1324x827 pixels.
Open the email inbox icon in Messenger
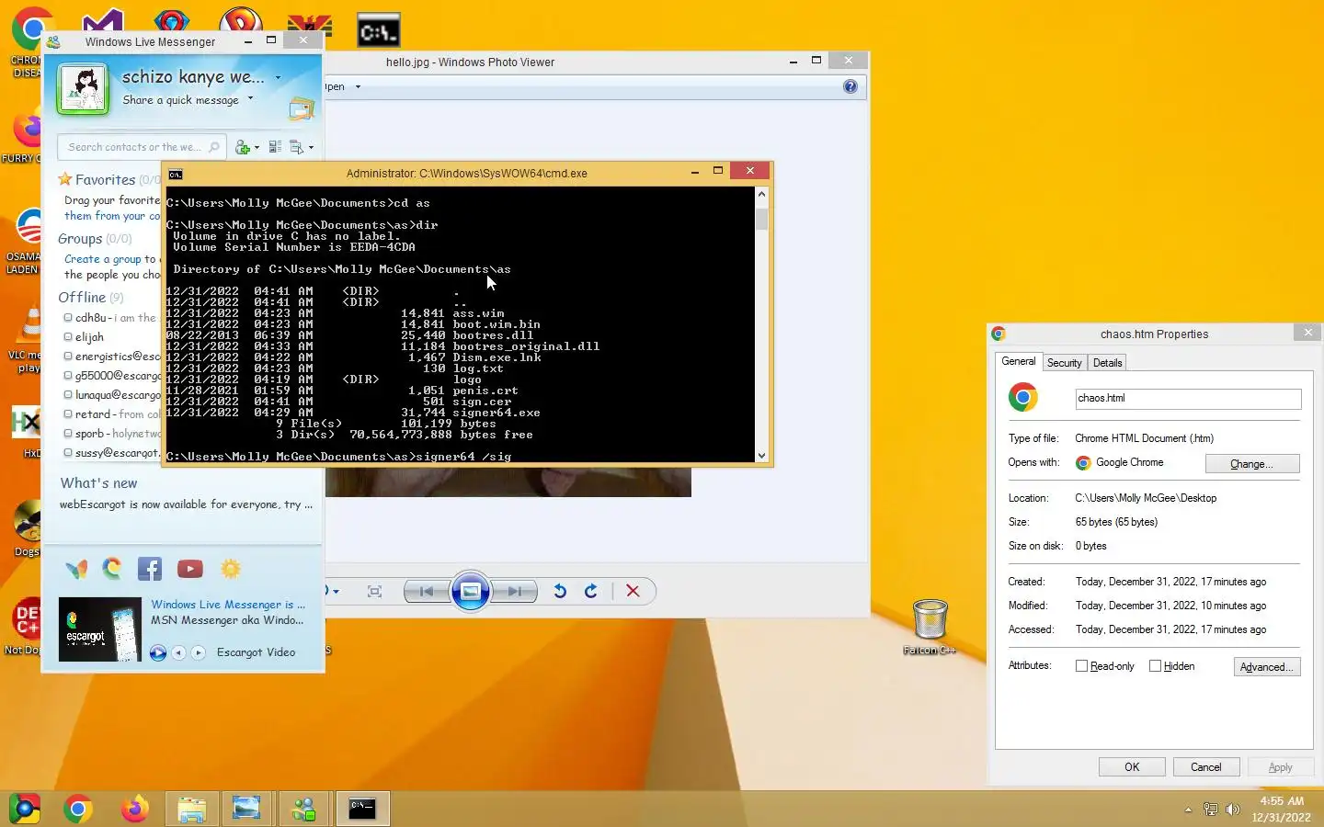(x=302, y=108)
